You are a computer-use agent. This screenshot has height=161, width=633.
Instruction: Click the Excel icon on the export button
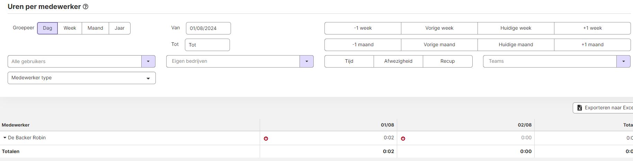tap(579, 108)
